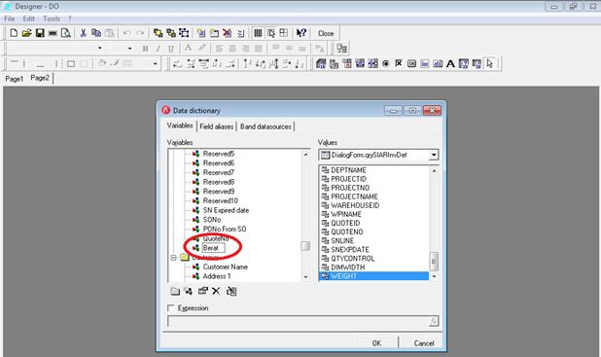
Task: Click the font color A icon
Action: pyautogui.click(x=188, y=49)
